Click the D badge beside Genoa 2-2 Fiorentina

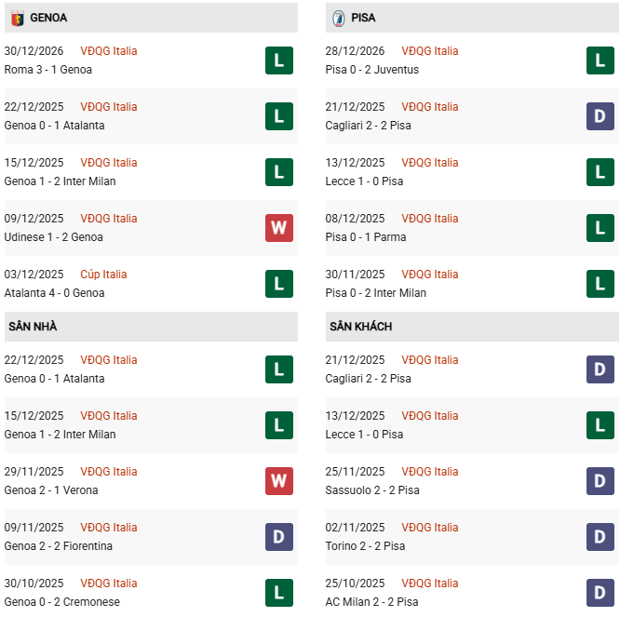point(278,537)
